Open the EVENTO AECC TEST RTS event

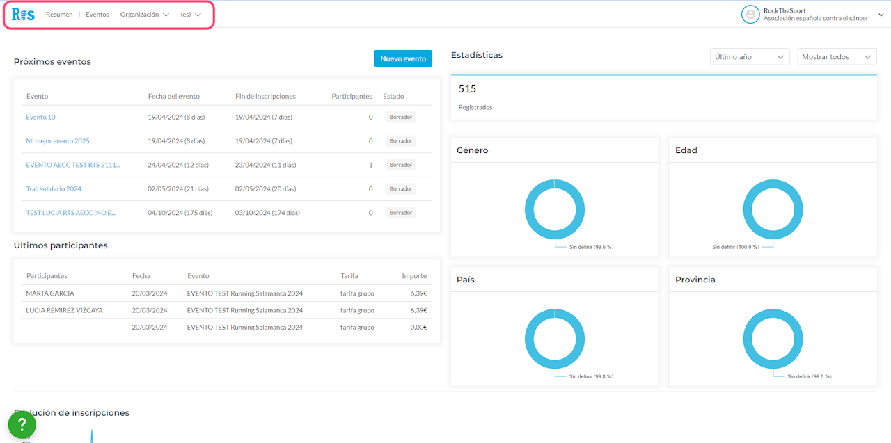pyautogui.click(x=73, y=165)
